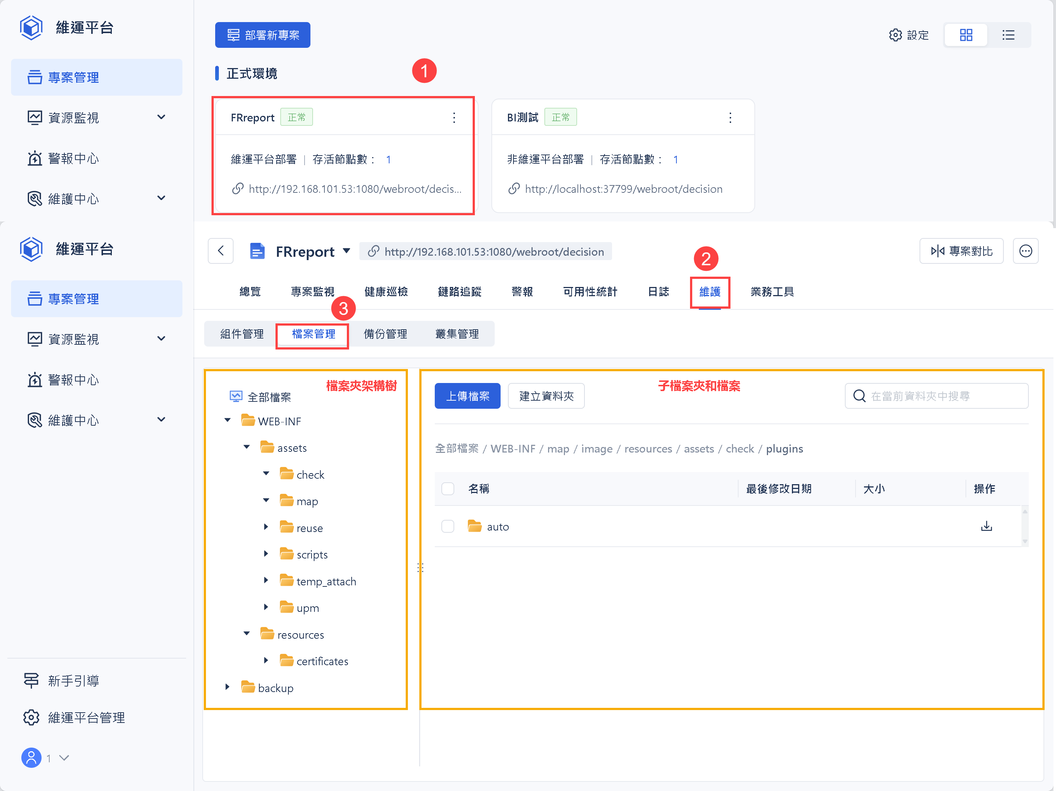Toggle the select-all checkbox beside 名稱
1056x791 pixels.
pos(447,489)
